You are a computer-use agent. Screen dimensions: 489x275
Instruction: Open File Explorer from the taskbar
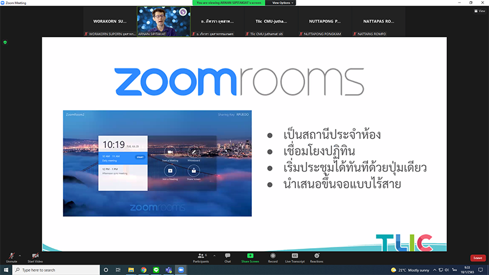pyautogui.click(x=131, y=269)
